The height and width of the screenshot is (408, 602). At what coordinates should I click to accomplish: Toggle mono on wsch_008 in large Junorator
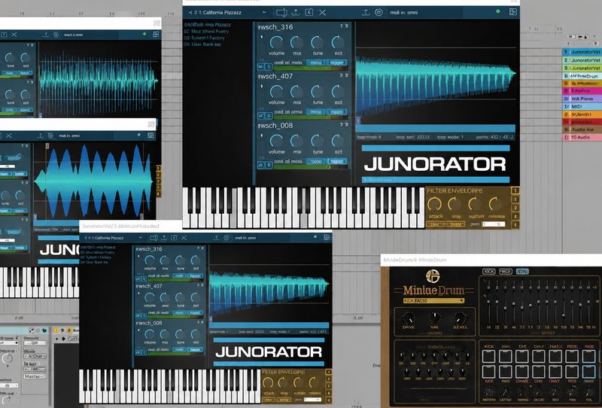click(x=315, y=161)
